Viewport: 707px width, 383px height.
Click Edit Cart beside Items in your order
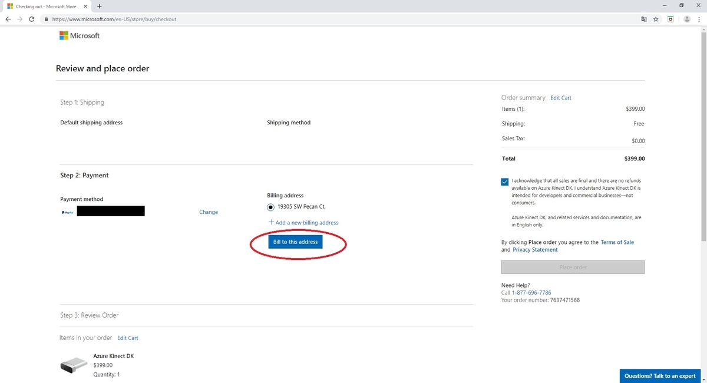[x=128, y=338]
